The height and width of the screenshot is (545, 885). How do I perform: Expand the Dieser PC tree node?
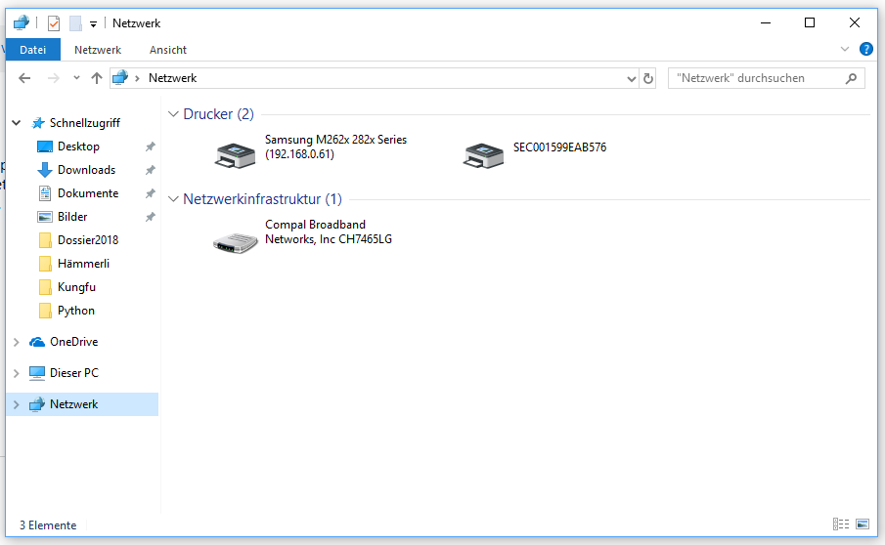click(x=17, y=373)
